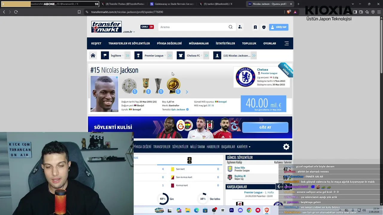383x215 pixels.
Task: Open Premiere Pro from the taskbar
Action: (232, 211)
